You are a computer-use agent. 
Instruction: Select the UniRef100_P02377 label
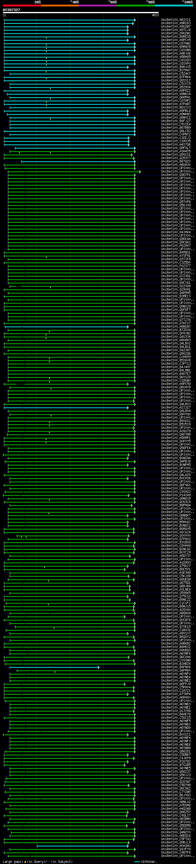(176, 266)
